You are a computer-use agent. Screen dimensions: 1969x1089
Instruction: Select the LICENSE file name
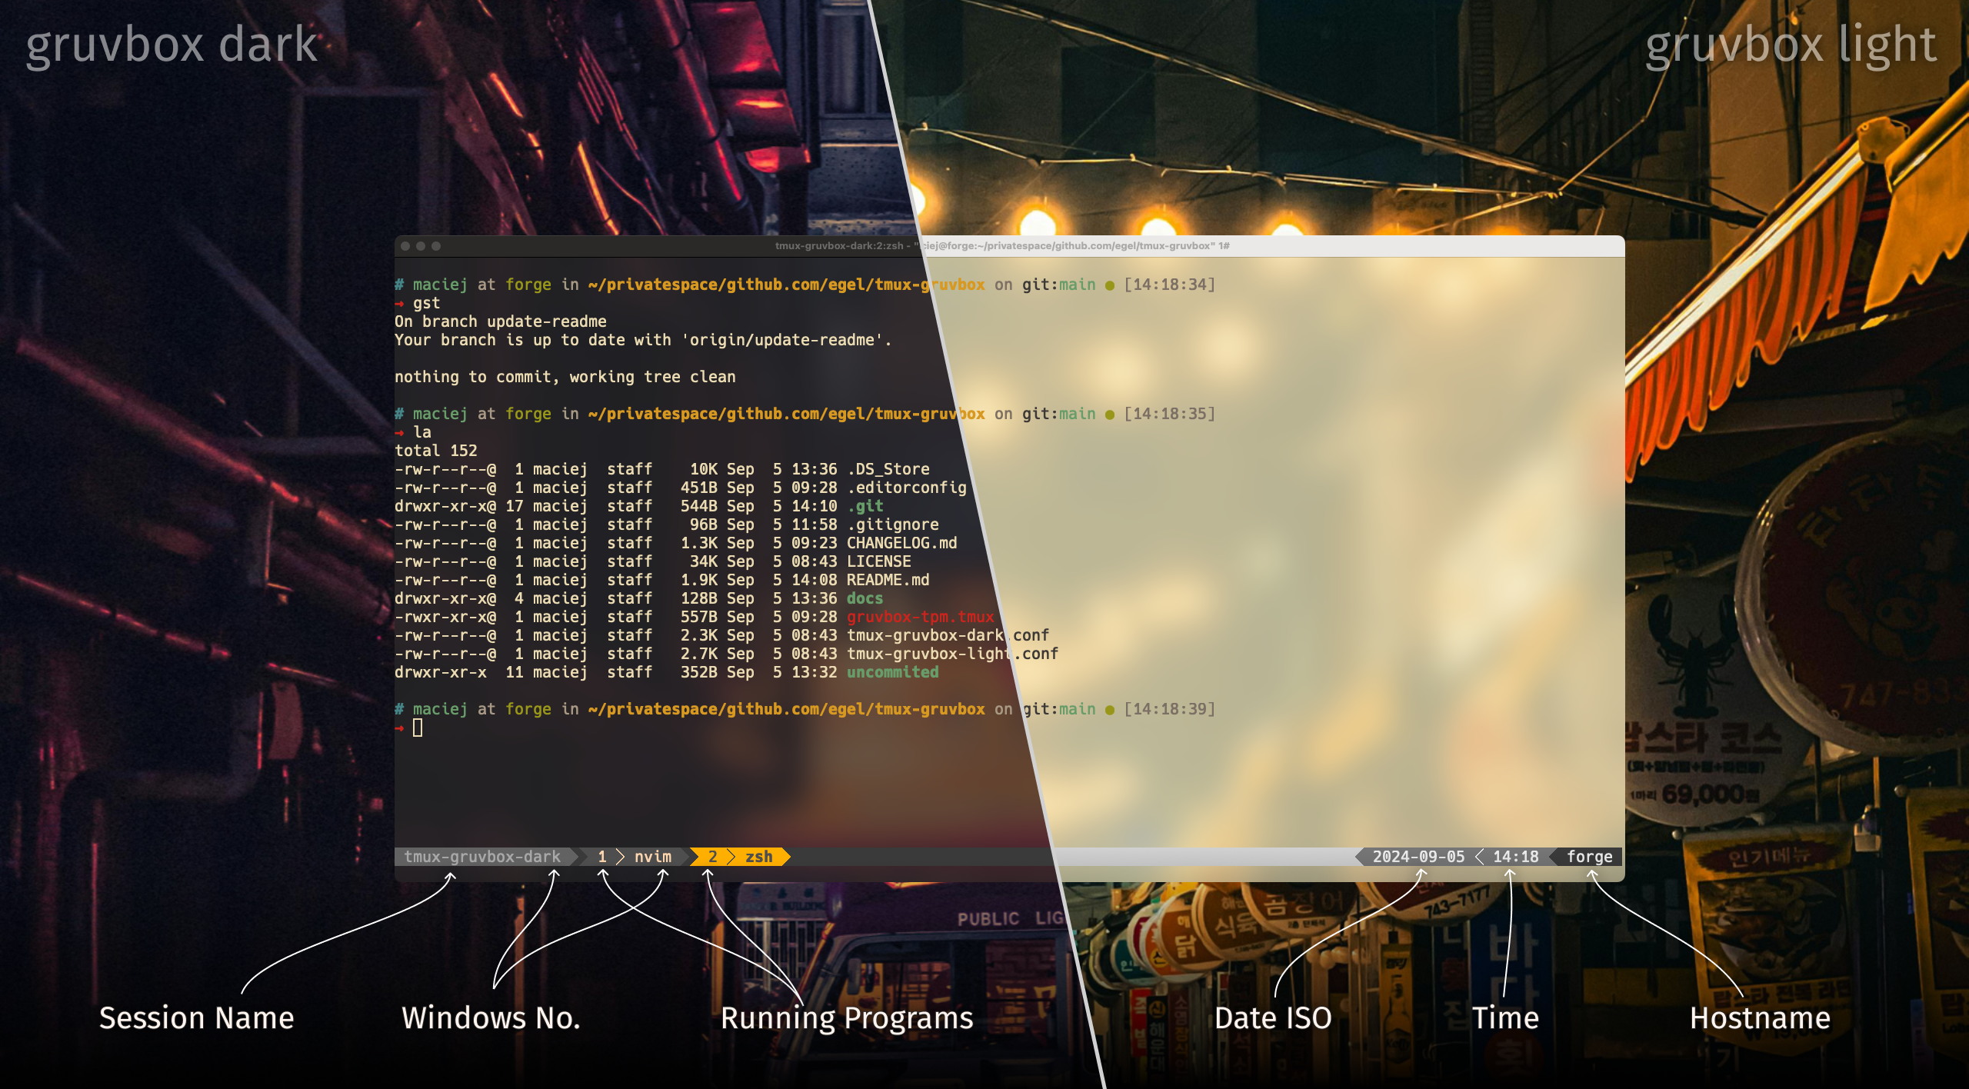[879, 561]
